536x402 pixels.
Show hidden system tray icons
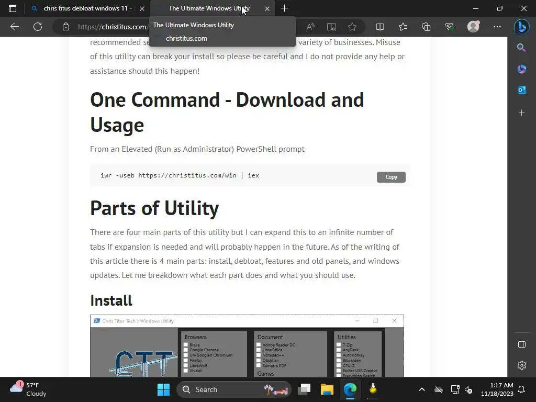click(422, 389)
